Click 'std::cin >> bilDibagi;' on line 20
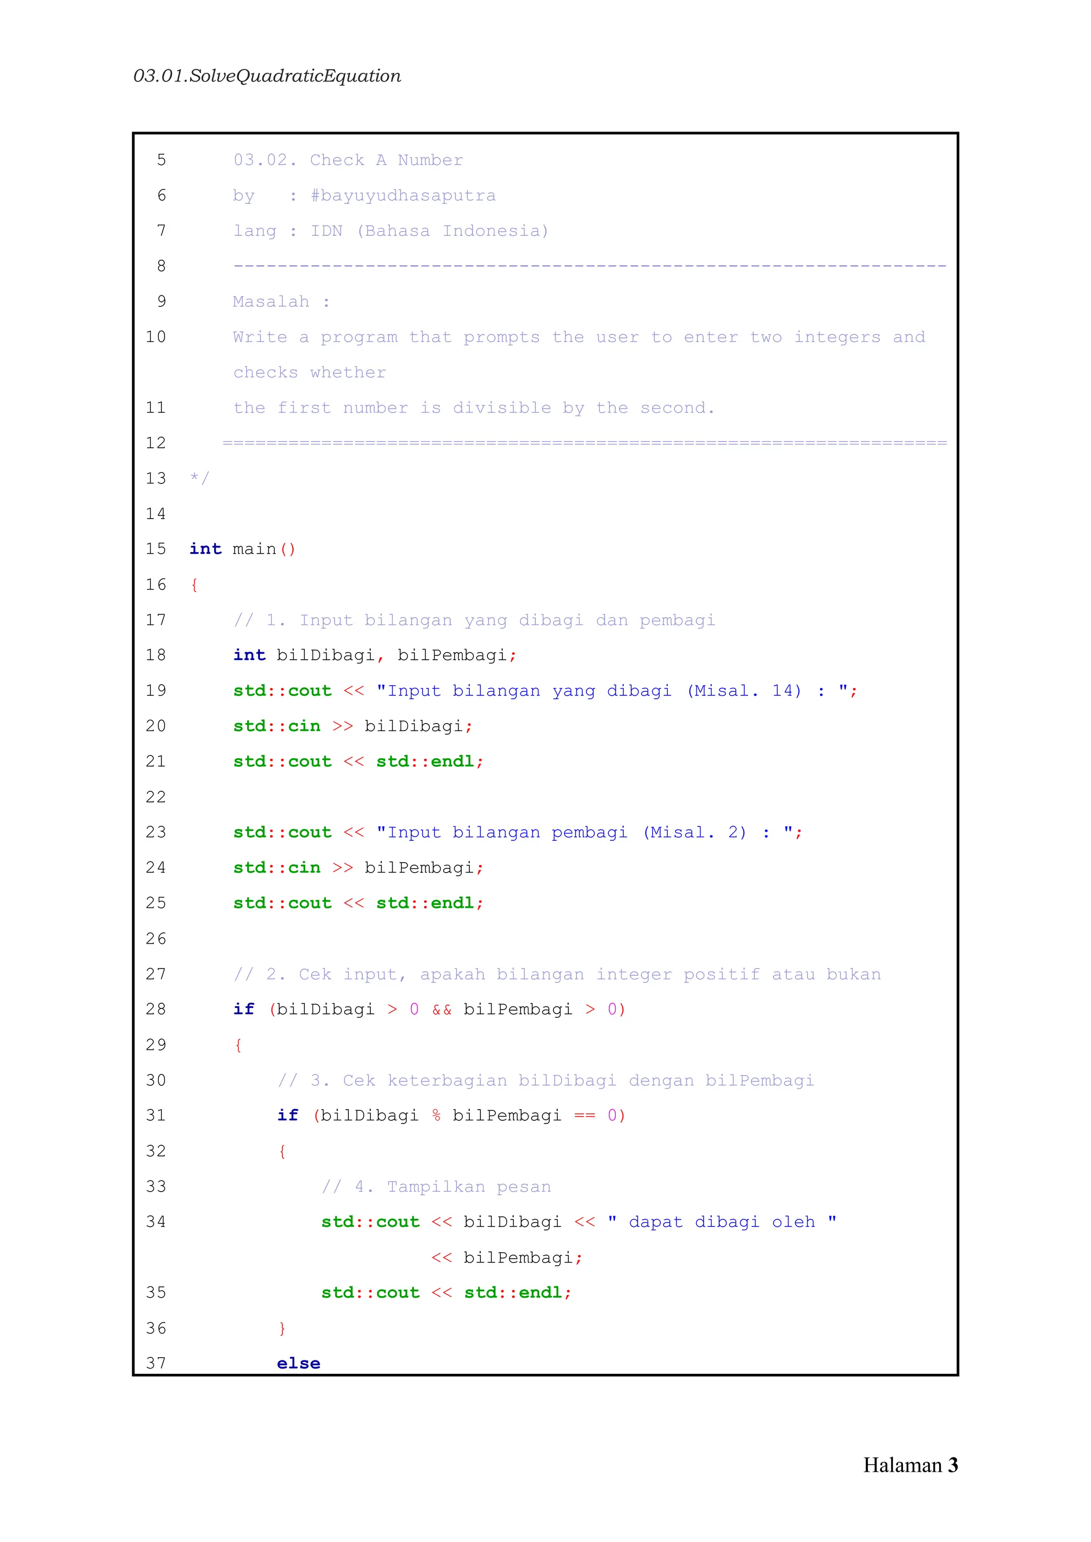Screen dimensions: 1091x1542 tap(353, 726)
